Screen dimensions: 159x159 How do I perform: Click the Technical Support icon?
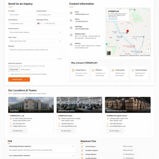[x=133, y=70]
